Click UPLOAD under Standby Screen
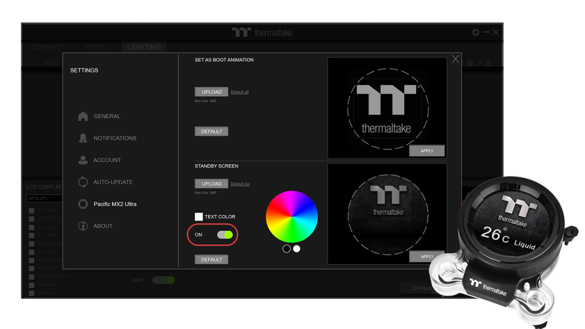Viewport: 585px width, 329px height. [211, 183]
